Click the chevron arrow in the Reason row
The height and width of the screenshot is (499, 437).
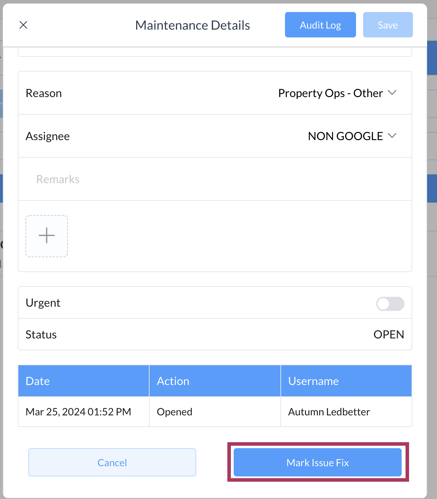pos(392,93)
